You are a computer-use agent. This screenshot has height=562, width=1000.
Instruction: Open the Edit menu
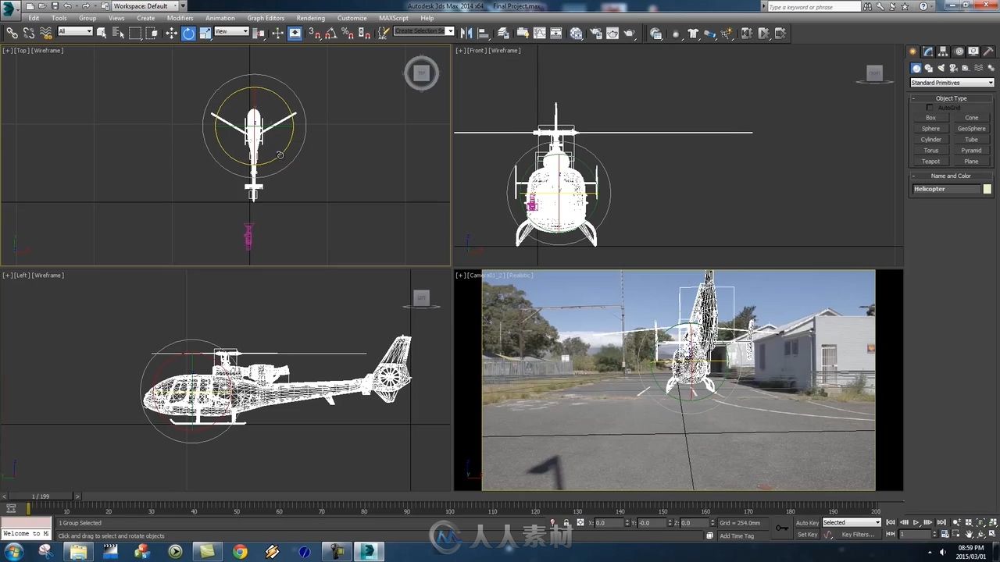[34, 18]
